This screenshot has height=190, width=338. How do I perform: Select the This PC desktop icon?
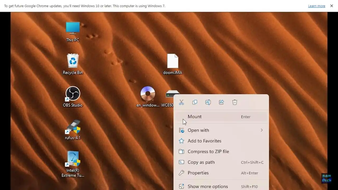pos(73,28)
